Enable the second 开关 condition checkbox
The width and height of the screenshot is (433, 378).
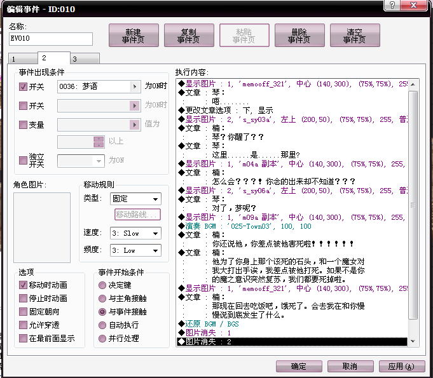(23, 105)
